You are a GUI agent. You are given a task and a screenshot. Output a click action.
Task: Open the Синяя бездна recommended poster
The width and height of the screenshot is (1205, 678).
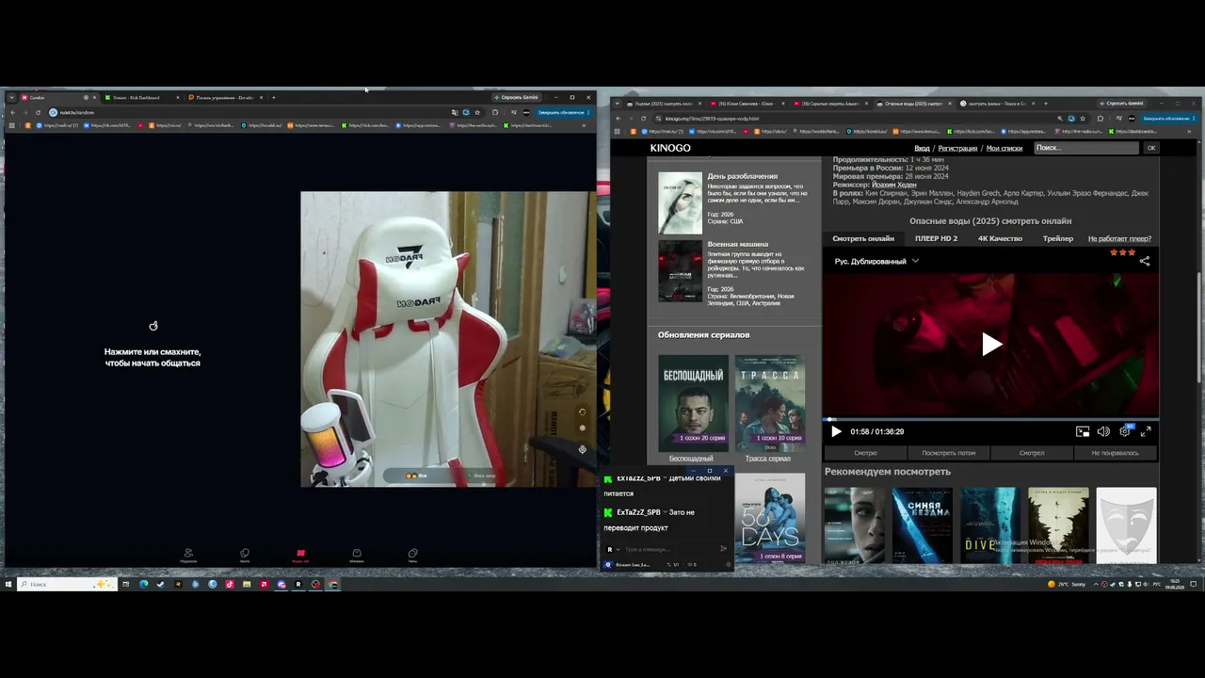(x=923, y=525)
